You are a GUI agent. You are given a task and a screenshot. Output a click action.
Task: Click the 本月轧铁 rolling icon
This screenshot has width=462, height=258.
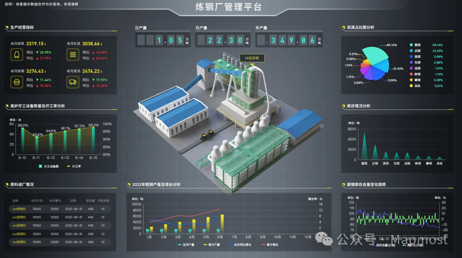pyautogui.click(x=73, y=55)
